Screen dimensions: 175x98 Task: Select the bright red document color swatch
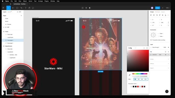click(138, 87)
